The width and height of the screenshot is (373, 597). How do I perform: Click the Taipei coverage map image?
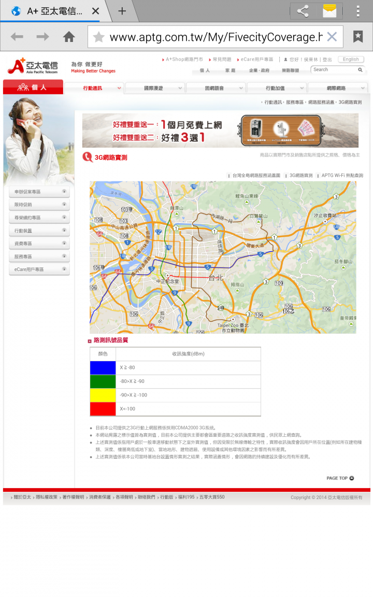point(223,258)
